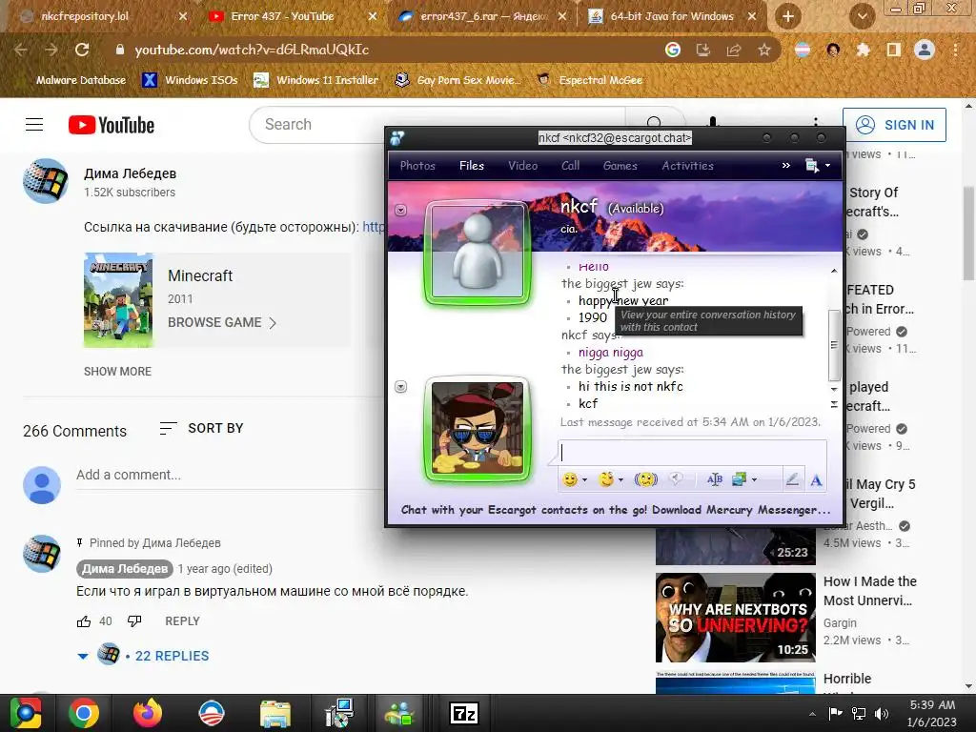Click the YouTube logo
The image size is (976, 732).
click(112, 125)
